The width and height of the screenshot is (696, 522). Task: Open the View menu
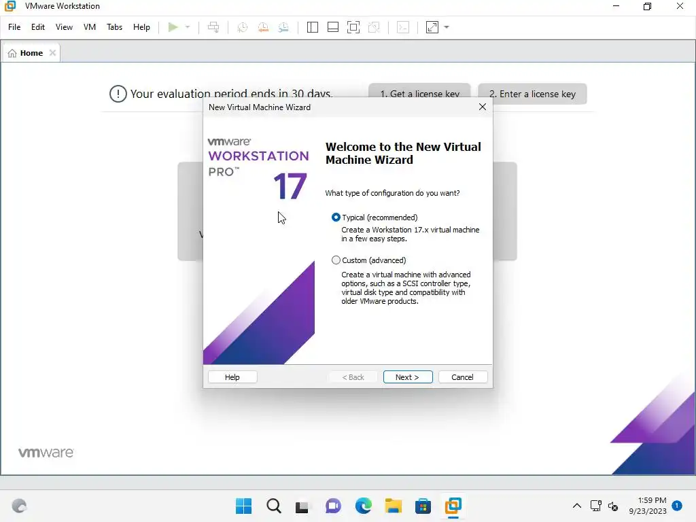pos(64,27)
